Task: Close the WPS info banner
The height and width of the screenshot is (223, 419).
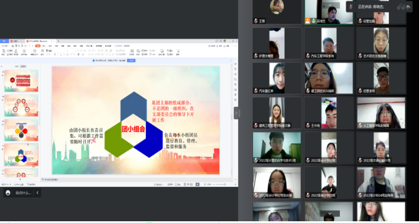Action: point(231,61)
